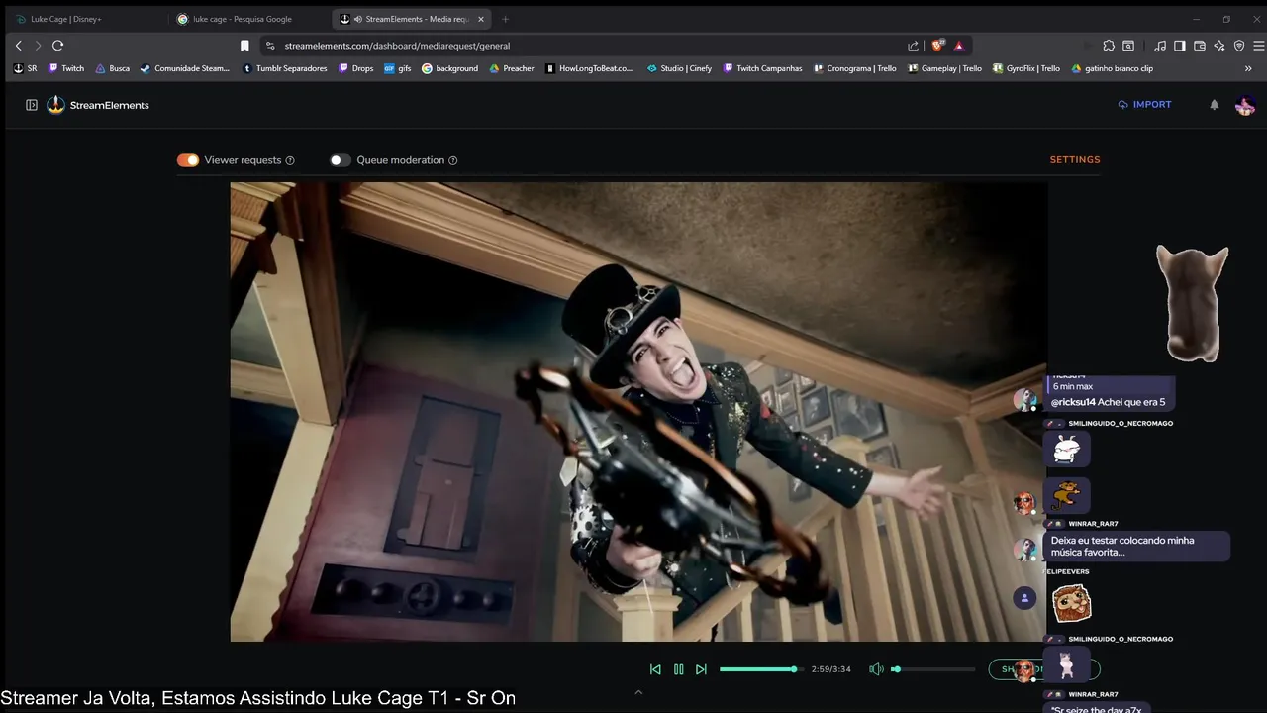Open Cronograma | Trello bookmark
Image resolution: width=1267 pixels, height=713 pixels.
[x=854, y=68]
